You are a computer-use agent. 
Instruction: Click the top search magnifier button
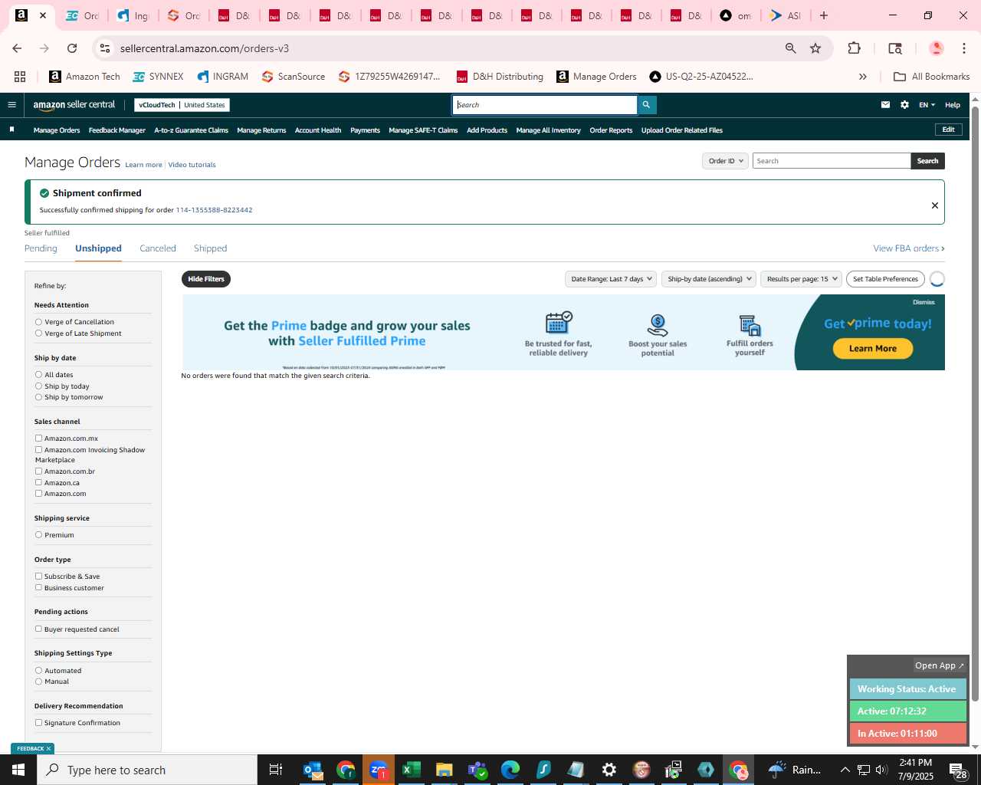(x=646, y=105)
